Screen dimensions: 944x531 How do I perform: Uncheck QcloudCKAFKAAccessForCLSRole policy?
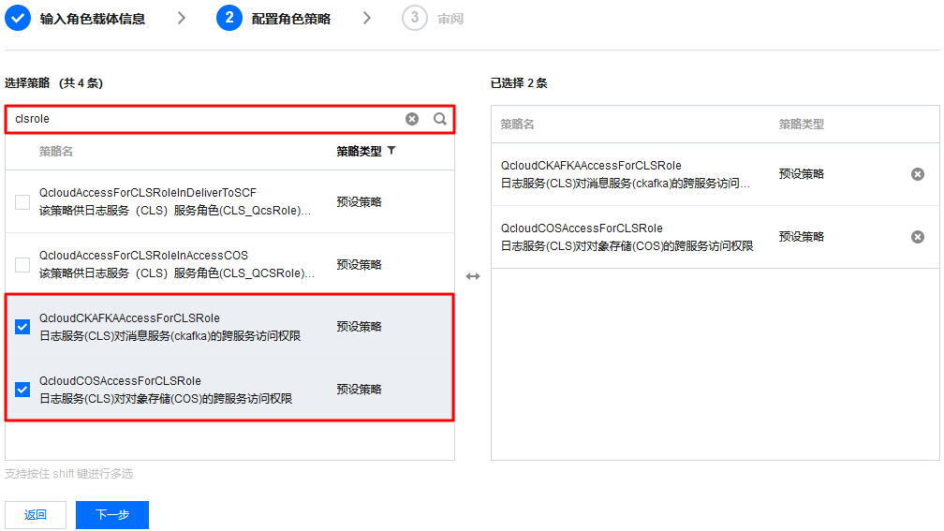coord(22,327)
